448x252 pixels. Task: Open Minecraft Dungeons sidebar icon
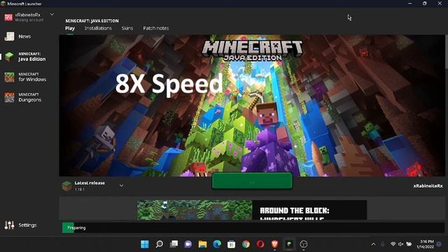[9, 97]
